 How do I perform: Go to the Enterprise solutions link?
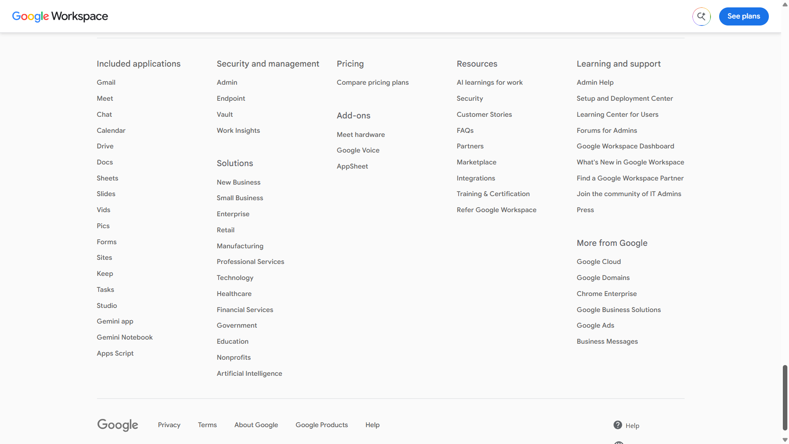pyautogui.click(x=233, y=214)
